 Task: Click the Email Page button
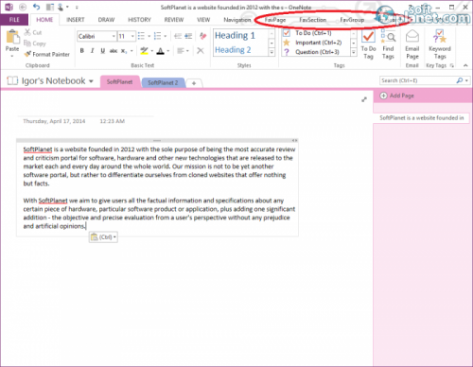click(412, 44)
